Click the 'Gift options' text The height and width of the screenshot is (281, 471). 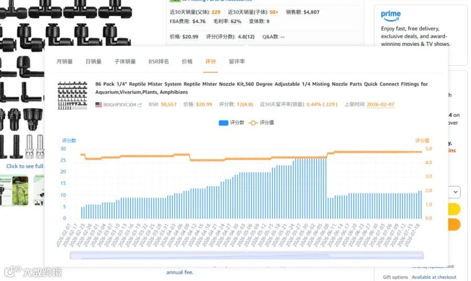click(395, 277)
